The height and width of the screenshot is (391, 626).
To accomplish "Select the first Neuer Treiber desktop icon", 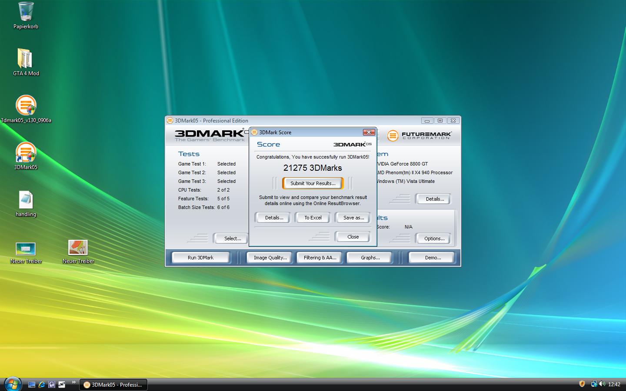I will coord(26,252).
